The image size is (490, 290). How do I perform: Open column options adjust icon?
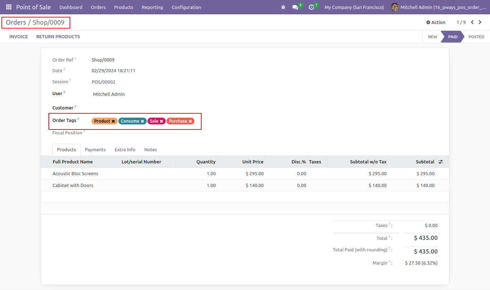pos(441,162)
